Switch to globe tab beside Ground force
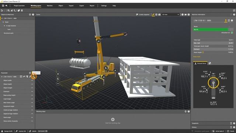This screenshot has width=236, height=133. coord(210,63)
